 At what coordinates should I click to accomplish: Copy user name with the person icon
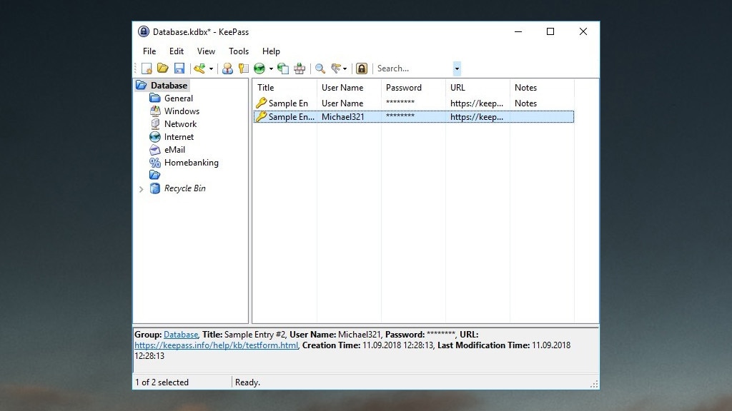point(227,68)
